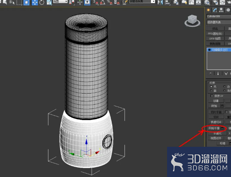Choose the Rectangular Selection Region tool
Screen dimensions: 231x177
click(x=19, y=2)
